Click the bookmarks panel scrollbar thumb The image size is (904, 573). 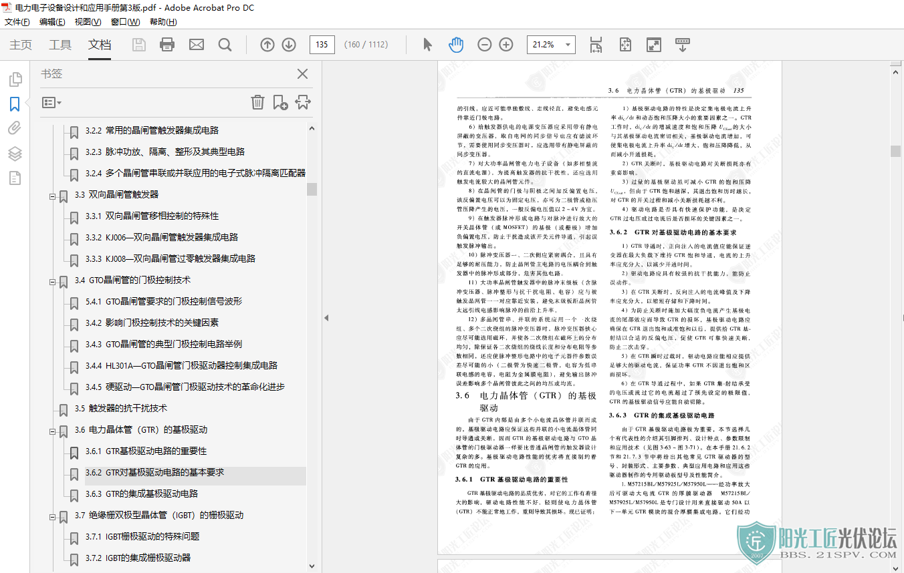coord(312,189)
